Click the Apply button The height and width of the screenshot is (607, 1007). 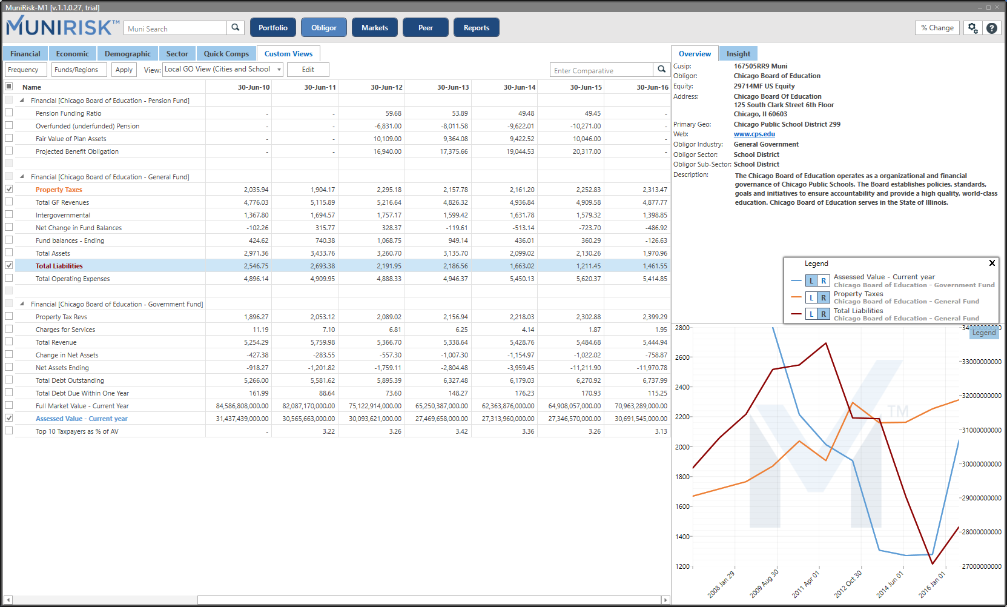point(124,70)
